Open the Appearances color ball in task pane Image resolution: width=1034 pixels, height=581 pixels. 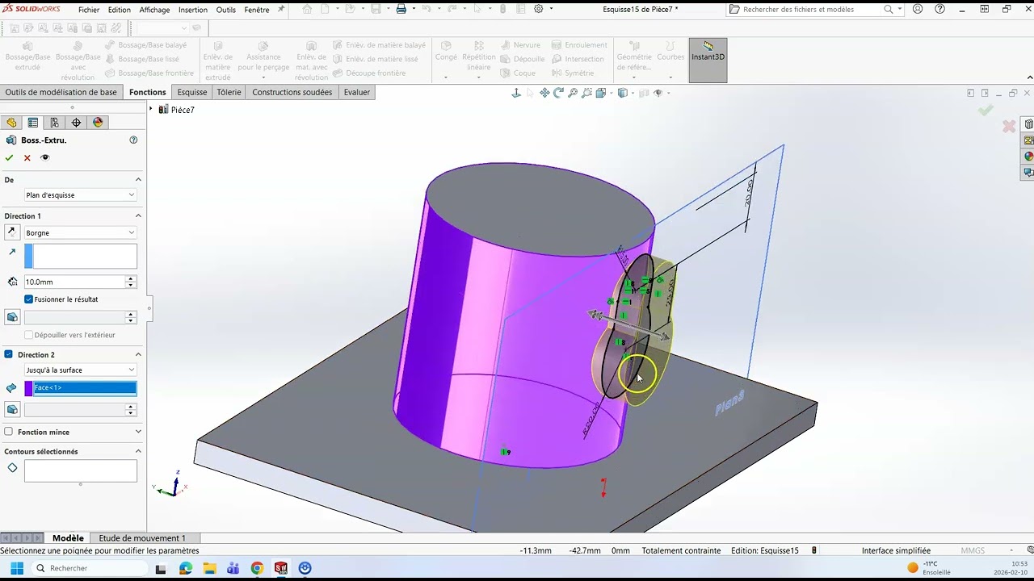point(1028,157)
